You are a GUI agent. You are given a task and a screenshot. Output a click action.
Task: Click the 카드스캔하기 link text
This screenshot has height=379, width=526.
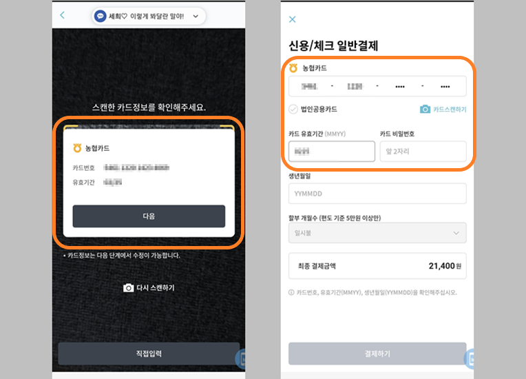pyautogui.click(x=450, y=110)
